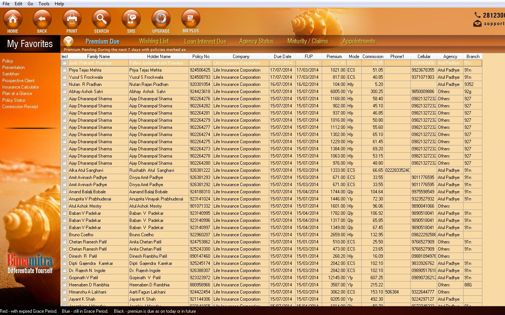Click the telephone icon near the number

click(477, 15)
